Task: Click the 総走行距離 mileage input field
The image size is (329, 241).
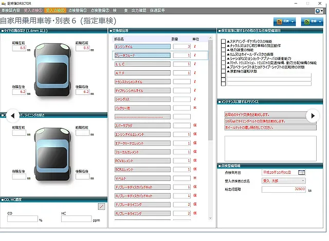Action: point(284,189)
